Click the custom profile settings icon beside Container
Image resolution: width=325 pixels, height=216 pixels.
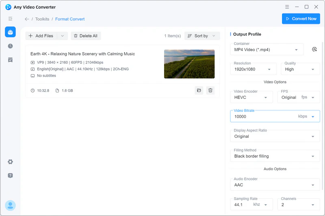click(x=314, y=49)
